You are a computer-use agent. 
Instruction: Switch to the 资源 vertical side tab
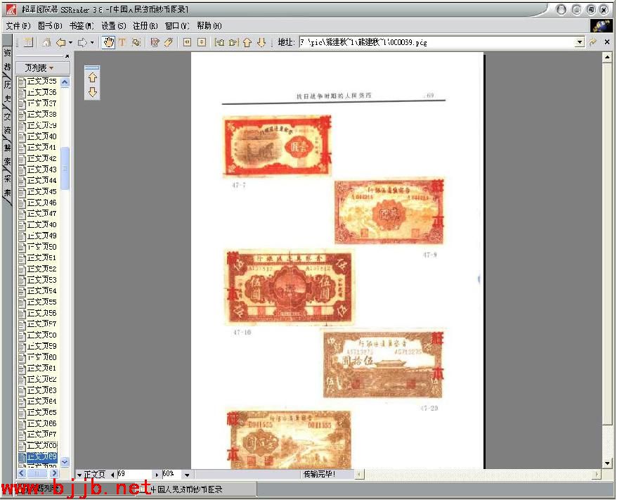[7, 60]
